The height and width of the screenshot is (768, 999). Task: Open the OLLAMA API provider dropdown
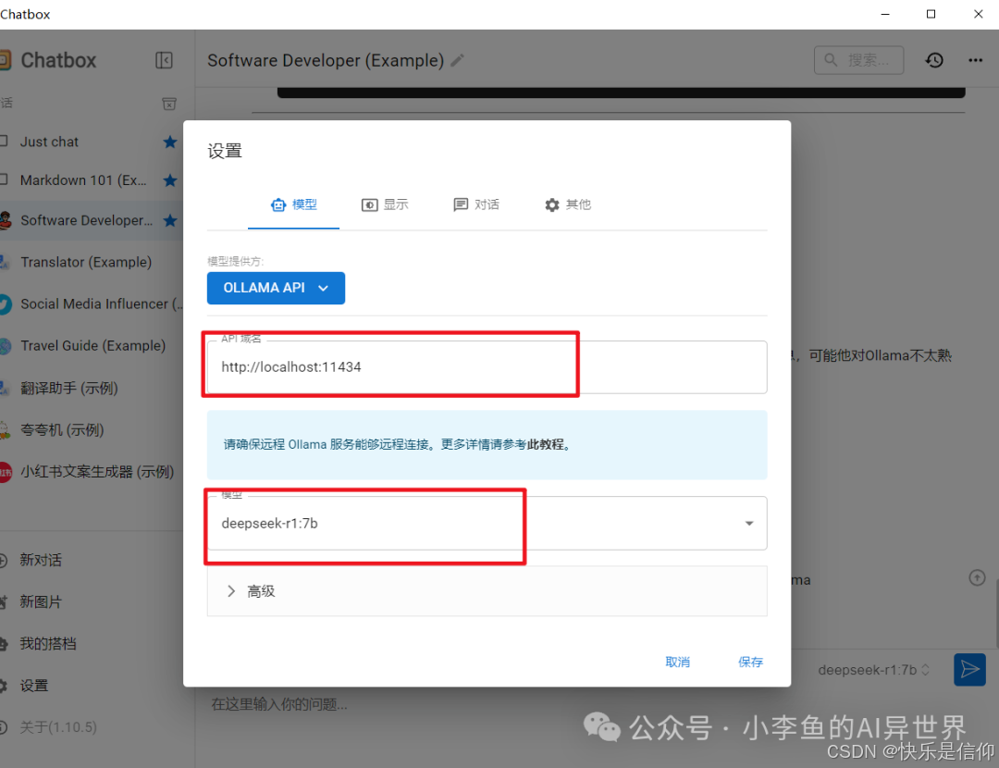(276, 288)
